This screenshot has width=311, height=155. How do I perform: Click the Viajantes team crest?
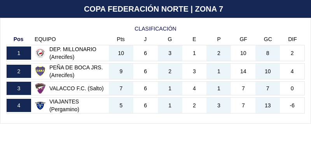[40, 105]
